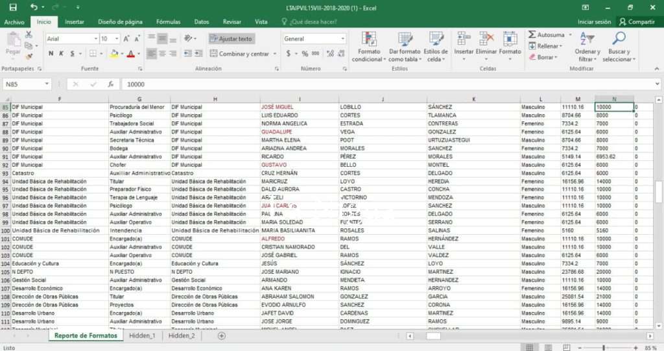Toggle Ajustar texto wrap option

click(231, 39)
